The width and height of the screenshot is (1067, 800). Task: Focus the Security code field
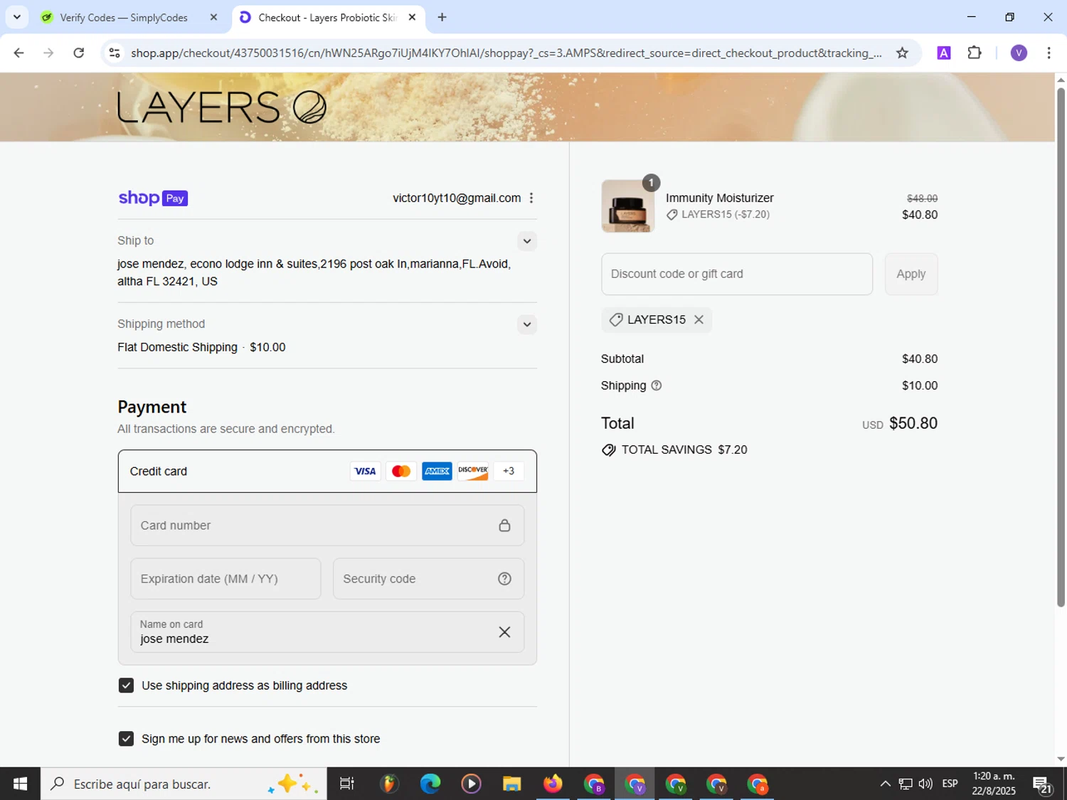428,579
